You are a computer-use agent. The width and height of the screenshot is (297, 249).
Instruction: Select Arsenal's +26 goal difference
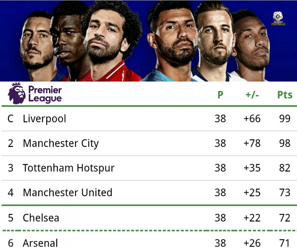[x=252, y=243]
